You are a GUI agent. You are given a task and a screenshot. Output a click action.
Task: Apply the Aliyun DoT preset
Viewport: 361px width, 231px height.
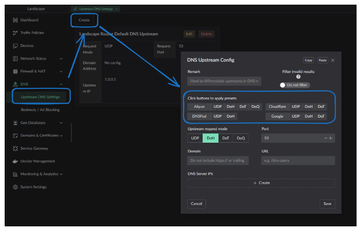(243, 107)
